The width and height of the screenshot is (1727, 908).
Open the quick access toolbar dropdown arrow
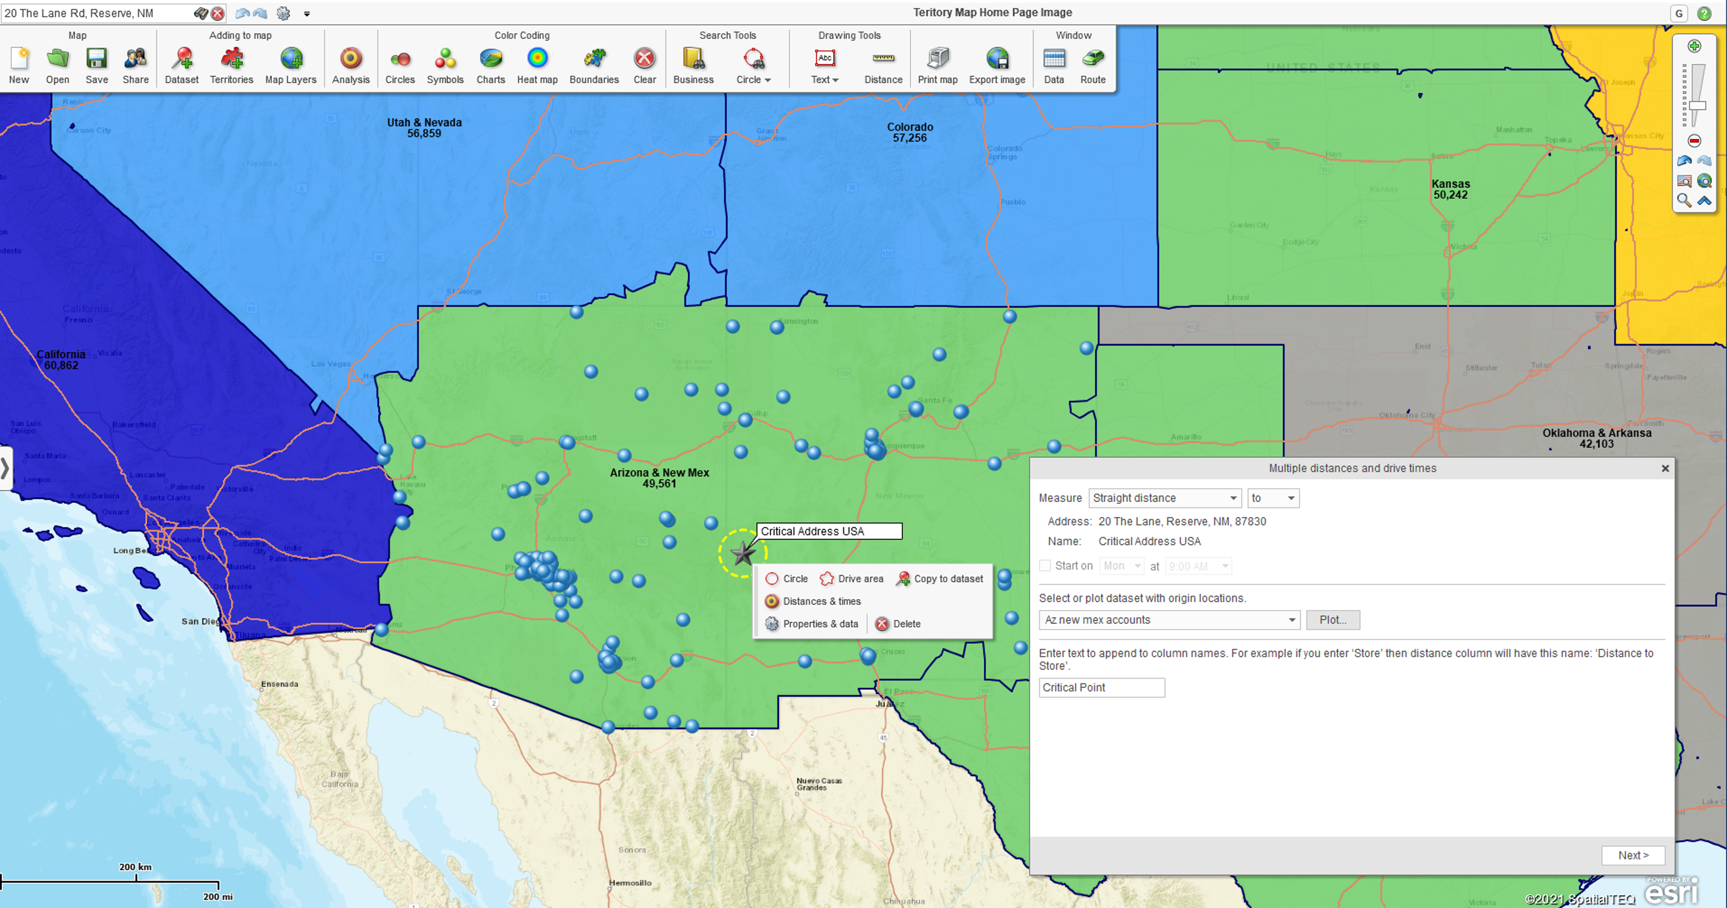click(x=307, y=14)
